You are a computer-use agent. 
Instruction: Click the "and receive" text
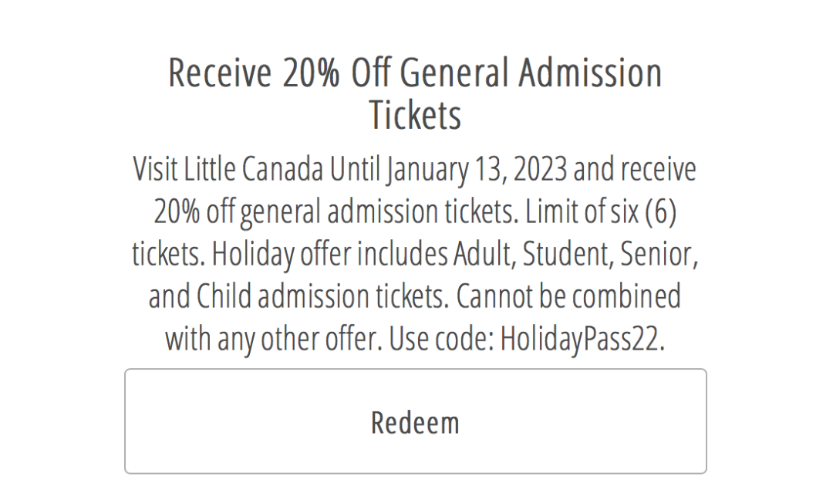click(635, 169)
